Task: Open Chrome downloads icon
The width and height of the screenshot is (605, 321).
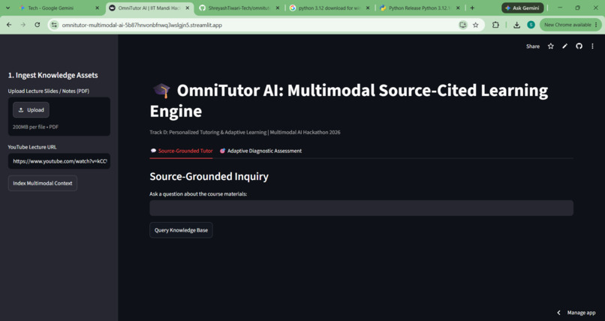Action: (x=516, y=25)
